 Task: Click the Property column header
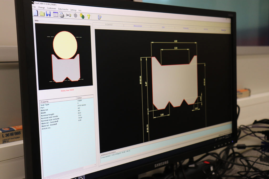[44, 102]
